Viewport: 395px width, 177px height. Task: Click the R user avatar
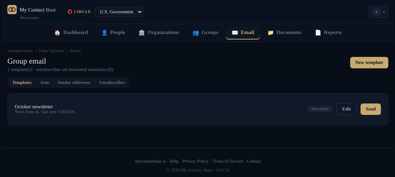click(376, 12)
